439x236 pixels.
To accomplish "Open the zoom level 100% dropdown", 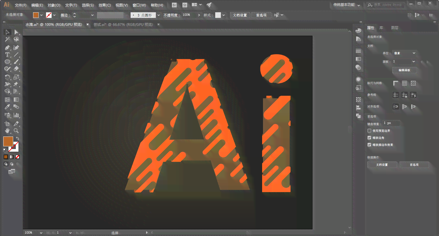I will [x=41, y=233].
